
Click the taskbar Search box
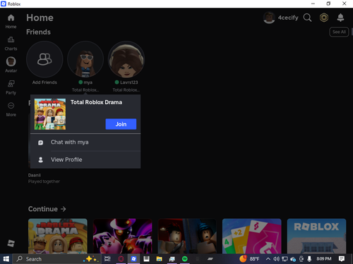pyautogui.click(x=56, y=259)
